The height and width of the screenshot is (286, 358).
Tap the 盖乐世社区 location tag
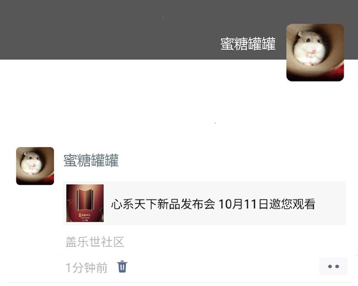pos(95,242)
